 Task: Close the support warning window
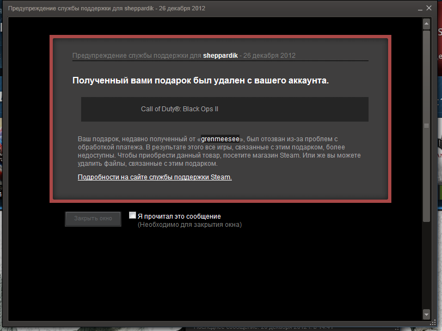pos(429,8)
